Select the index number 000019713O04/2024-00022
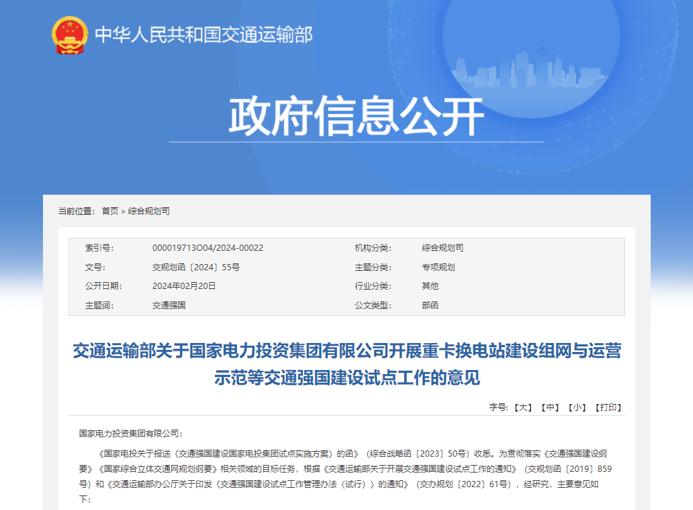 click(x=208, y=248)
